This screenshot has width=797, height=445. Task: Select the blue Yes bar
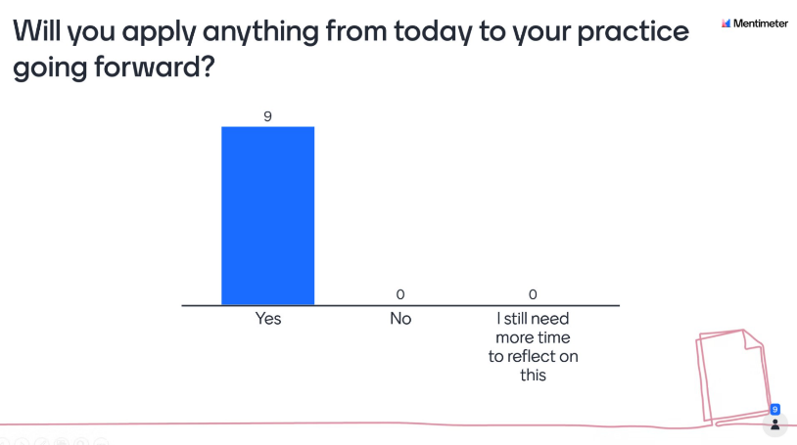point(267,215)
